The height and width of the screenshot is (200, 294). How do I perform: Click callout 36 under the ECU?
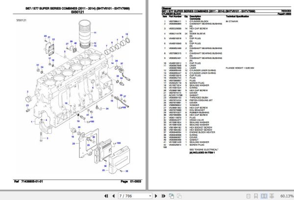pos(105,166)
